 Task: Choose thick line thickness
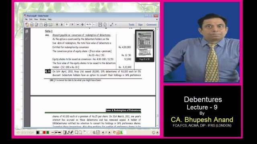pyautogui.click(x=59, y=132)
